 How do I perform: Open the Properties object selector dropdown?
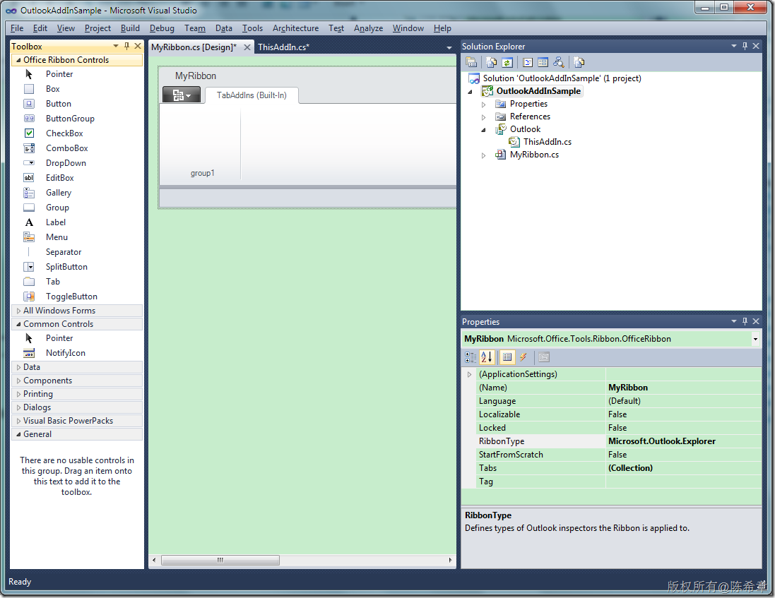coord(755,340)
